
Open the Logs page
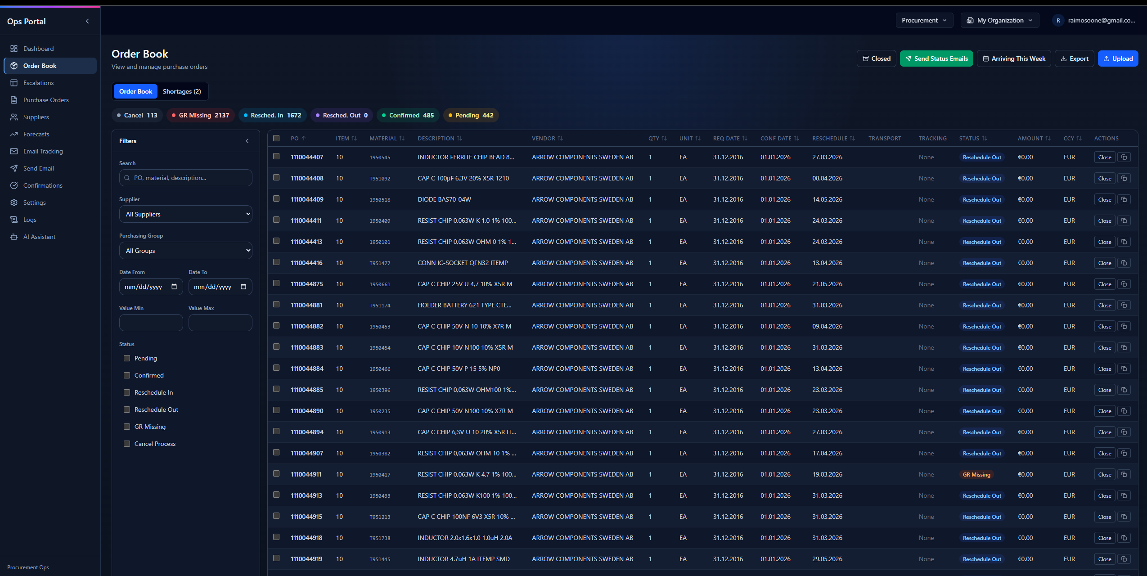30,220
